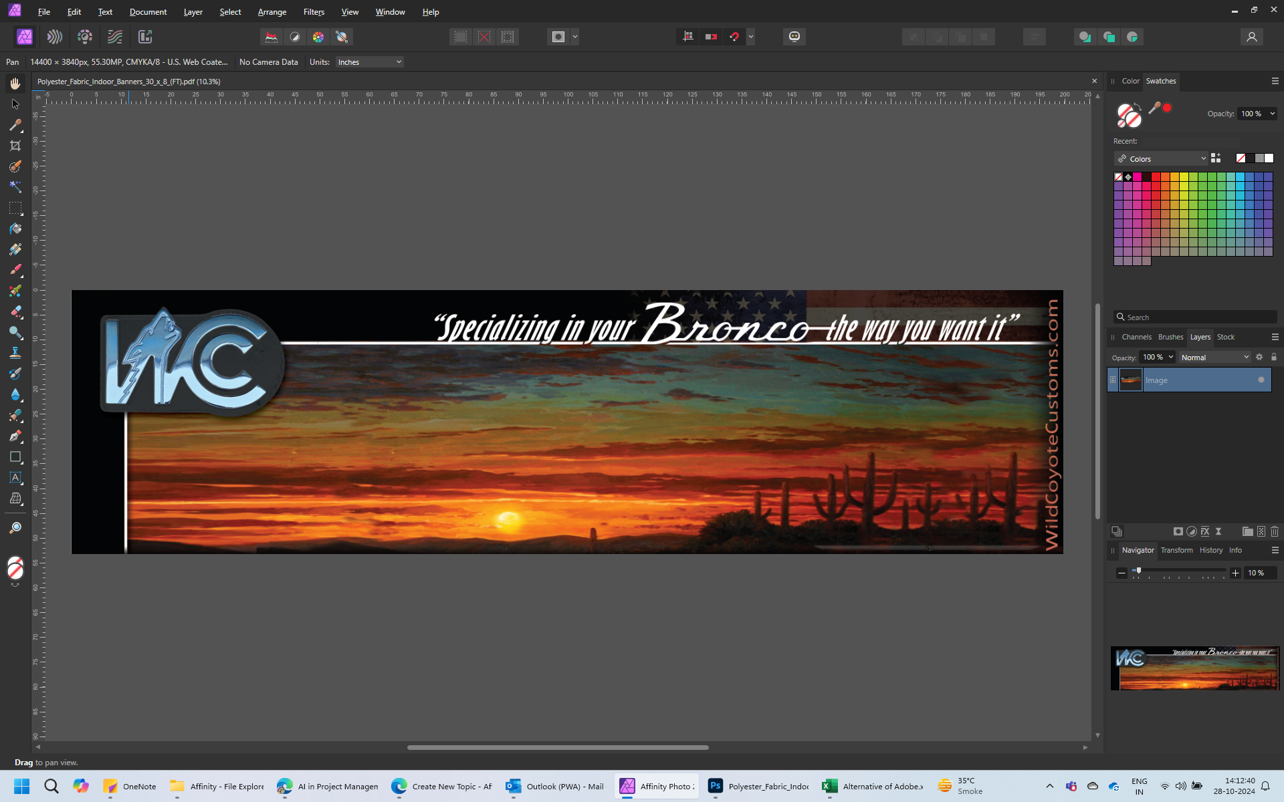
Task: Open the Colors palette dropdown
Action: click(x=1161, y=159)
